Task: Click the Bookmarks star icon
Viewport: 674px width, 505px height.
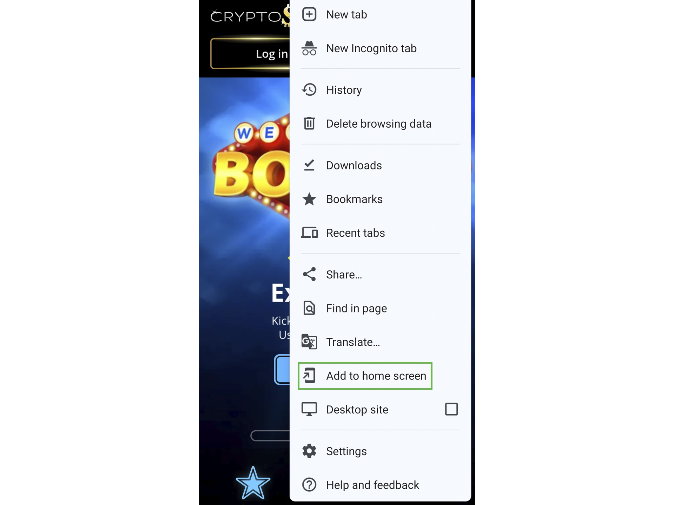Action: [310, 198]
